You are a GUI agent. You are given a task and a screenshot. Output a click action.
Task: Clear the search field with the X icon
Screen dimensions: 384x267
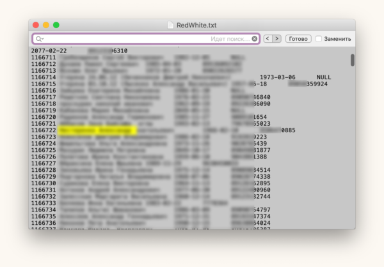tap(254, 39)
